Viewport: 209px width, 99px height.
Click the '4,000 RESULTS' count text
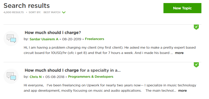pos(14,12)
